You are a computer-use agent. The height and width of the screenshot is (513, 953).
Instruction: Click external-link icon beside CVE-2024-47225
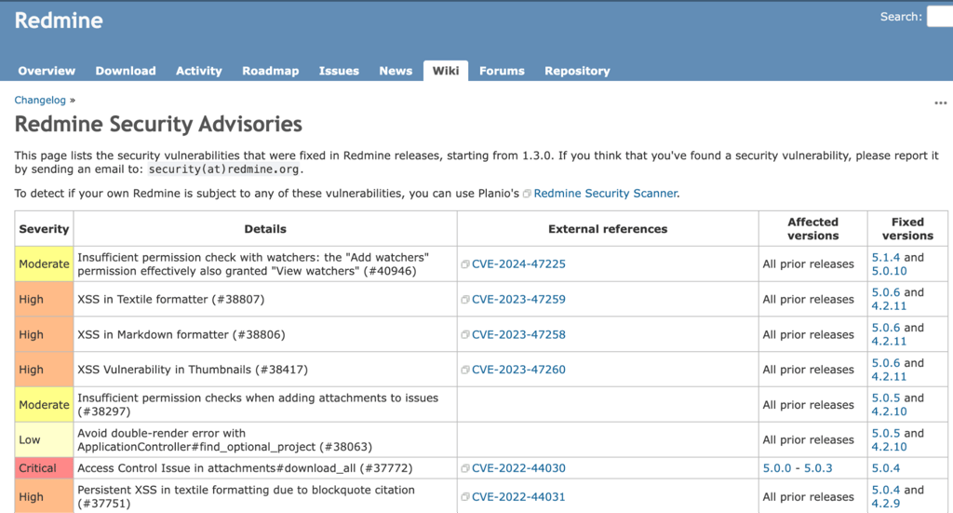pyautogui.click(x=465, y=264)
